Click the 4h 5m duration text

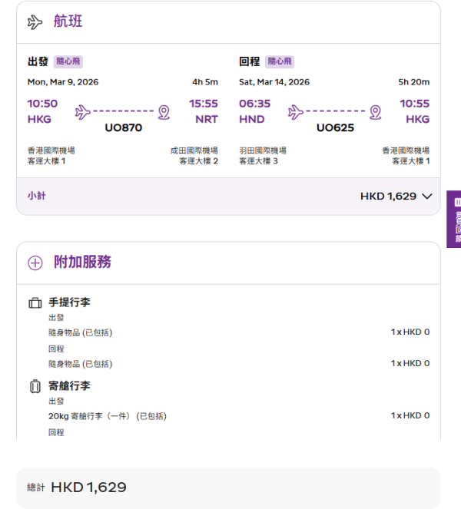(x=205, y=82)
